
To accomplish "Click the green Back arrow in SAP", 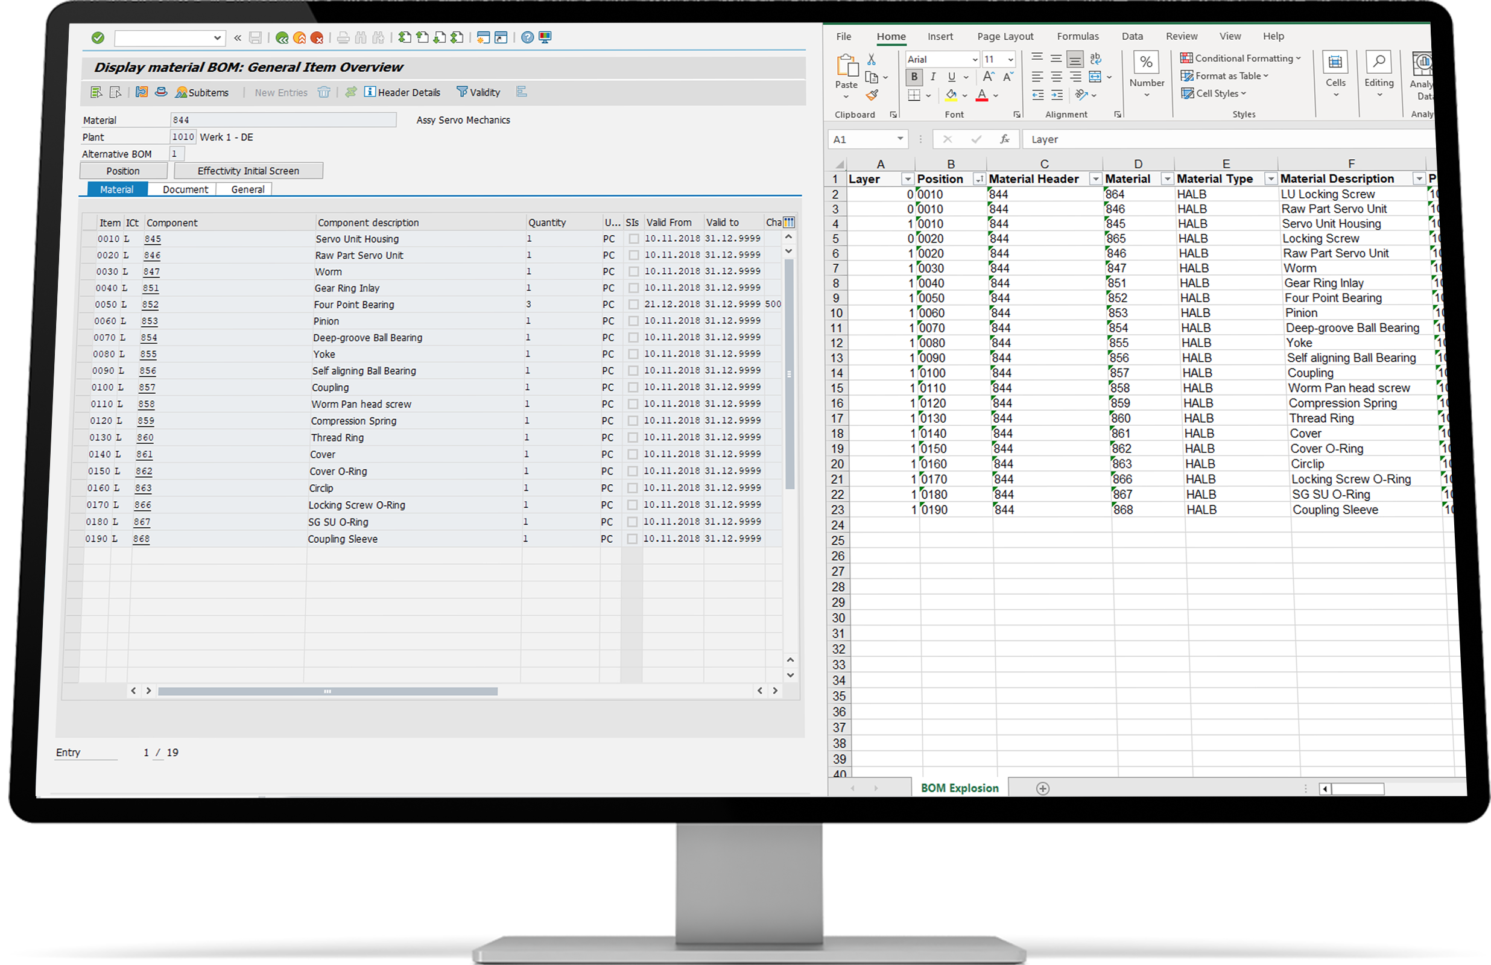I will (280, 37).
